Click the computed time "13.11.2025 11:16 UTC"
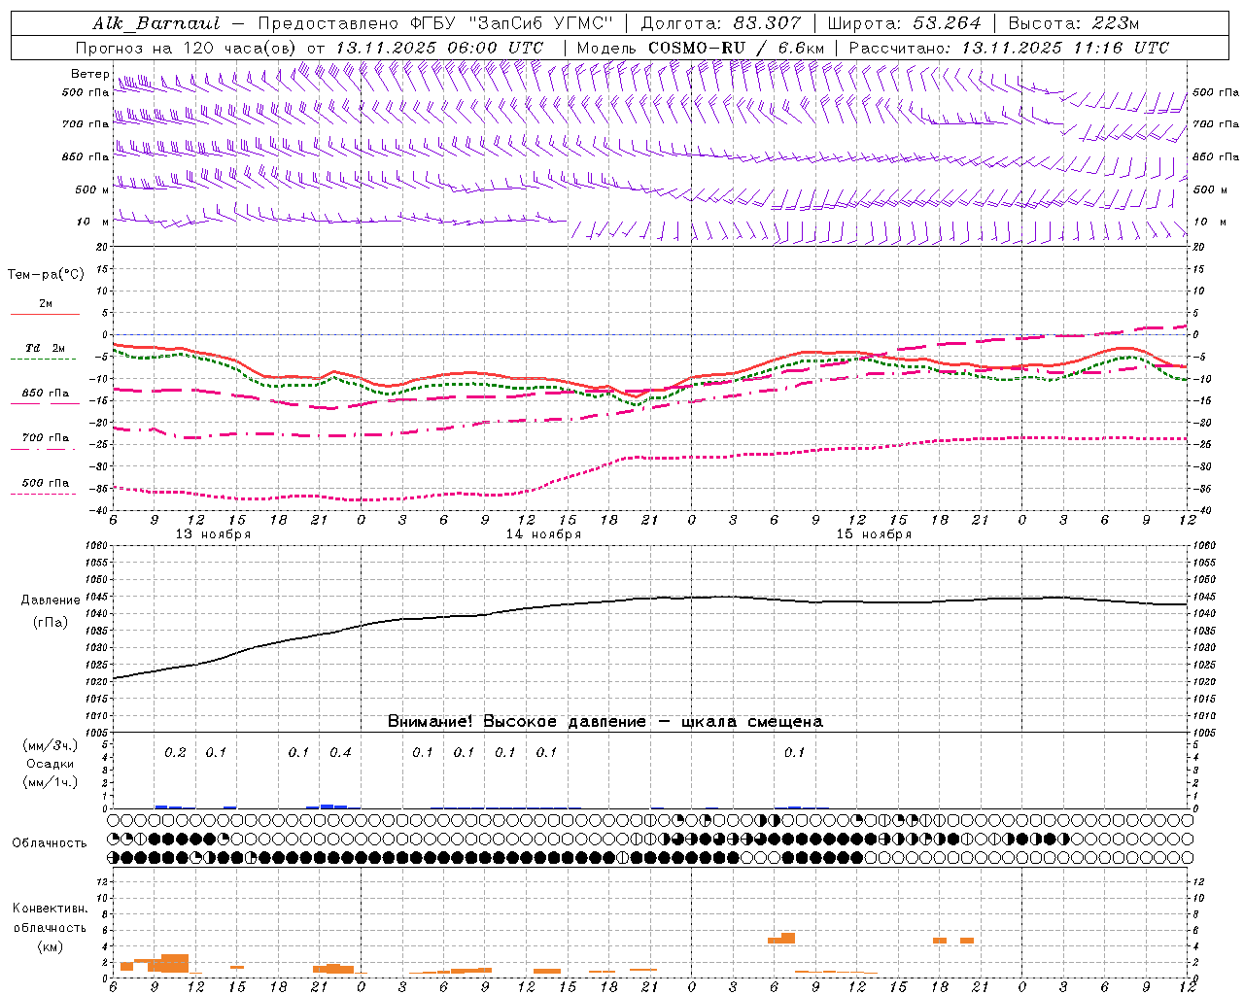 coord(1065,48)
